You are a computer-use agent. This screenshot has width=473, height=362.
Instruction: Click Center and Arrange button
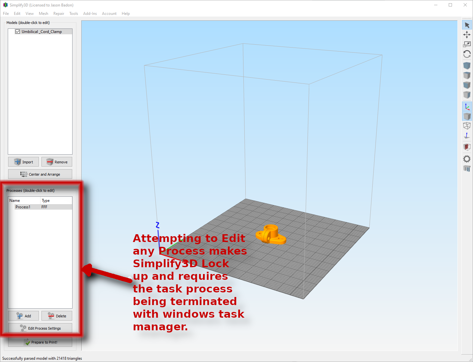coord(40,174)
